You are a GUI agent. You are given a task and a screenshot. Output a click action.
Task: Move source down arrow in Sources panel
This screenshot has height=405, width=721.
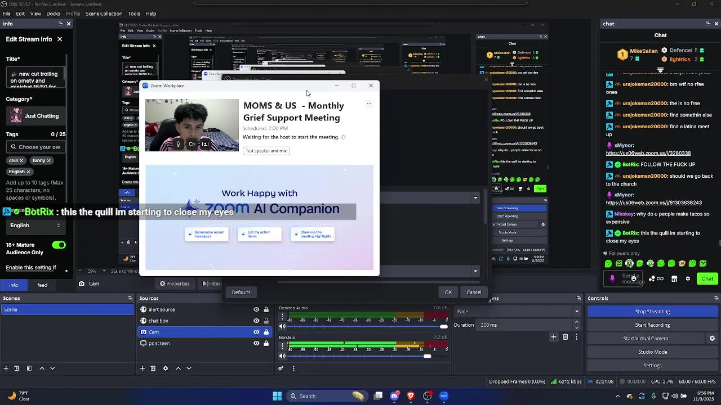(x=189, y=368)
